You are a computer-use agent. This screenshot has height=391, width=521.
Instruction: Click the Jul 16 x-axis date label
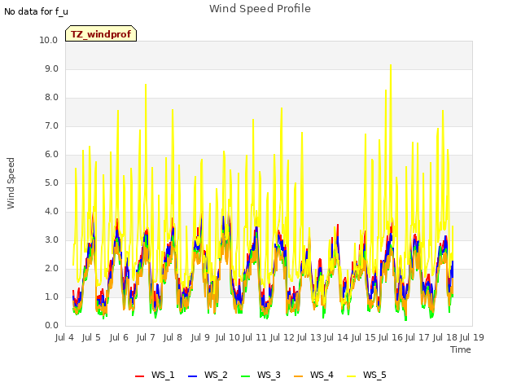coord(391,337)
